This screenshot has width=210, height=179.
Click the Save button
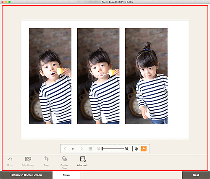pyautogui.click(x=66, y=175)
